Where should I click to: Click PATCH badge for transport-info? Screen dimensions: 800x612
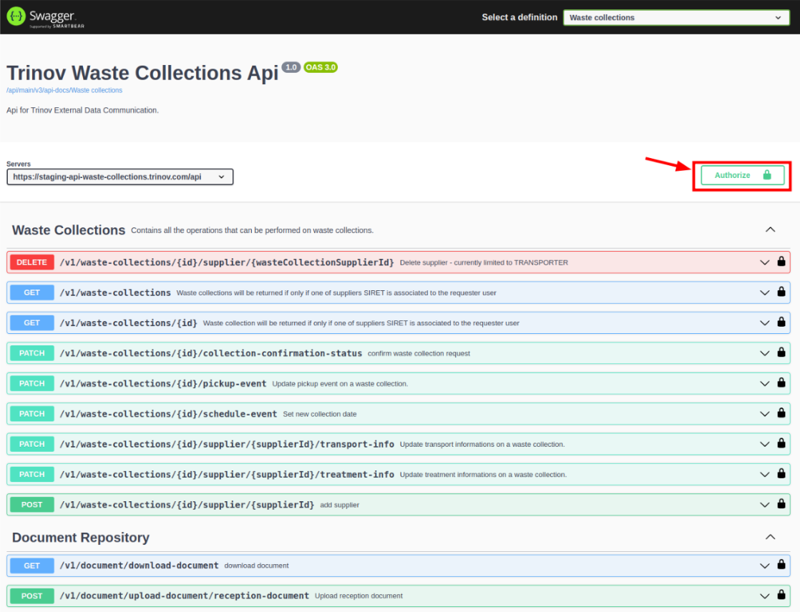coord(31,445)
